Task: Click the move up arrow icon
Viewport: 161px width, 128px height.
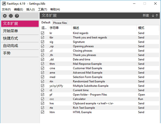Action: [157, 15]
